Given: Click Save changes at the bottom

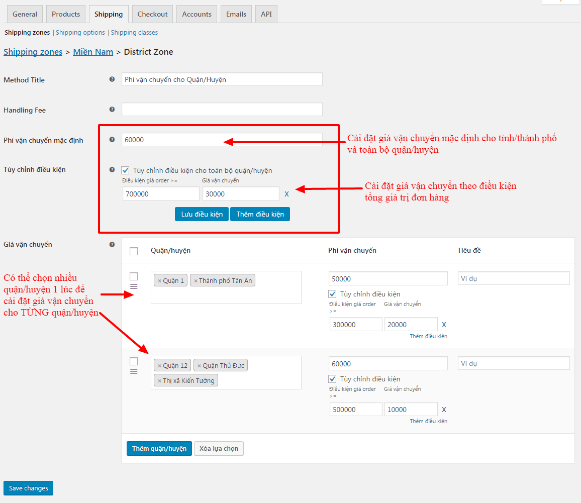Looking at the screenshot, I should pos(28,488).
